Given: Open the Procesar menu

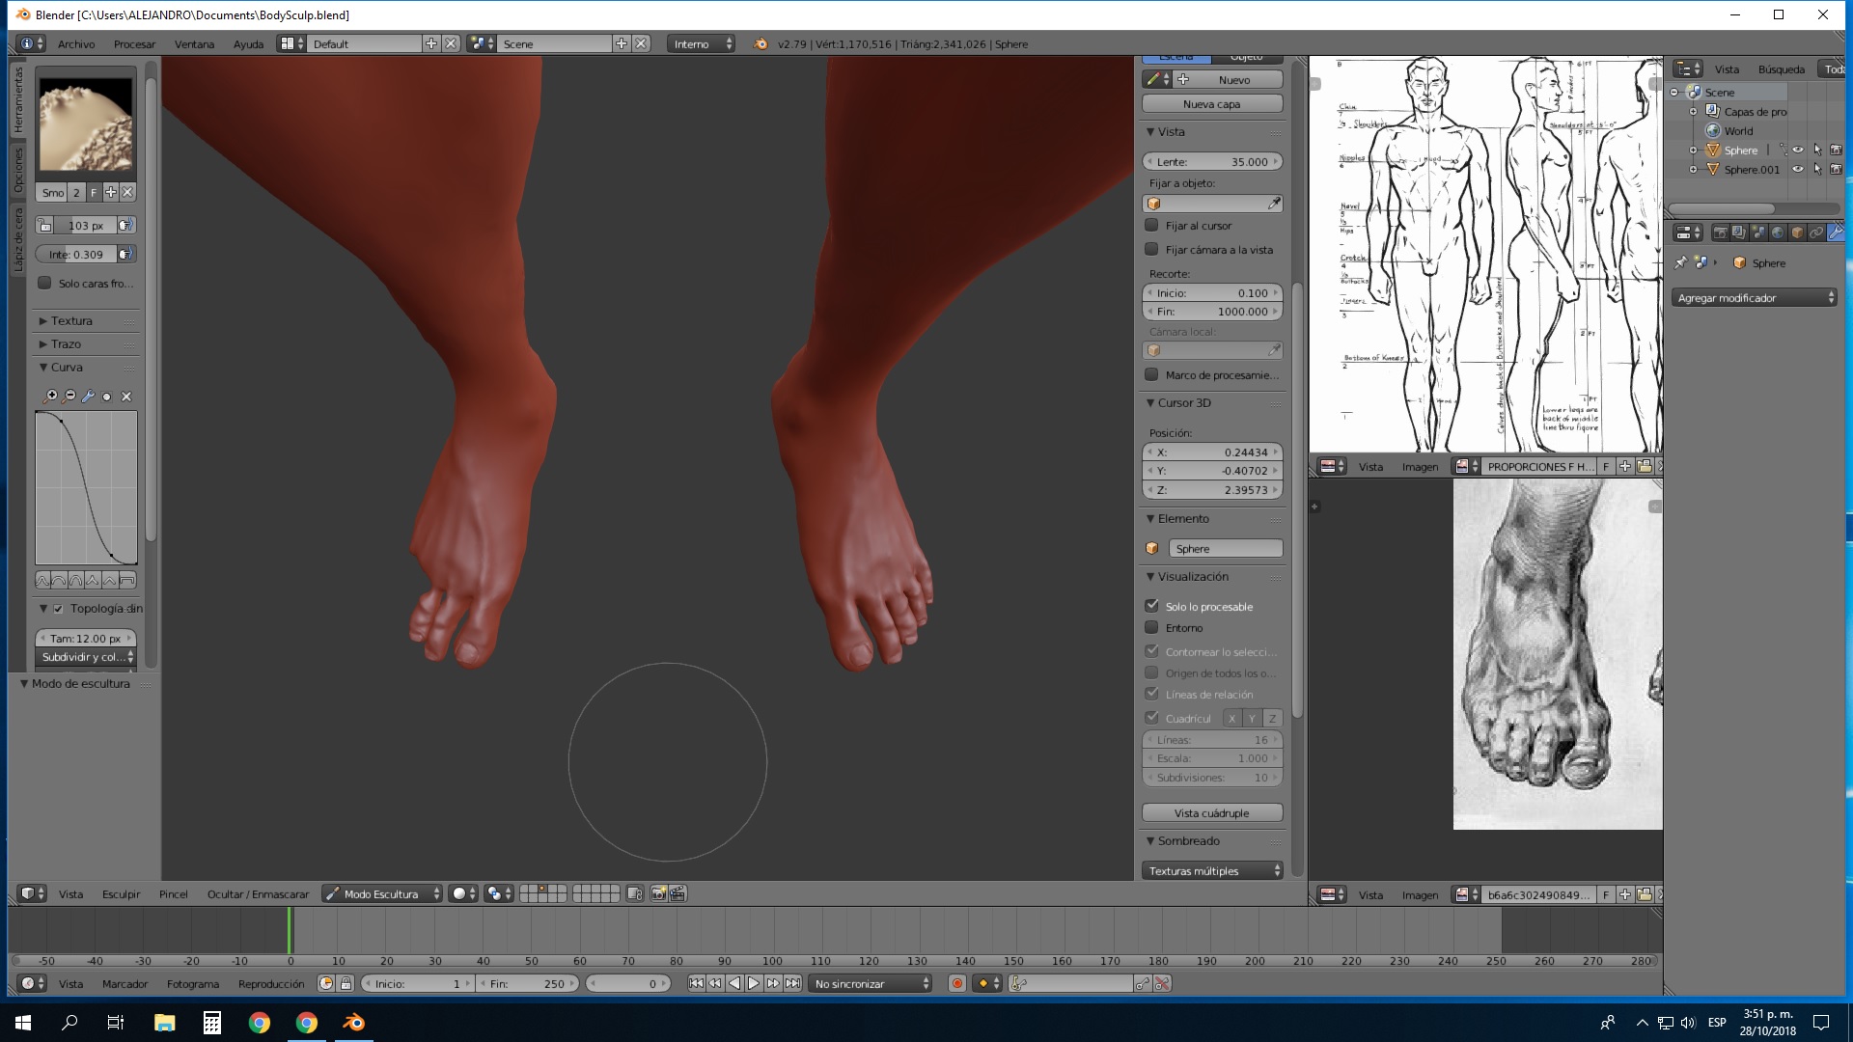Looking at the screenshot, I should 134,44.
